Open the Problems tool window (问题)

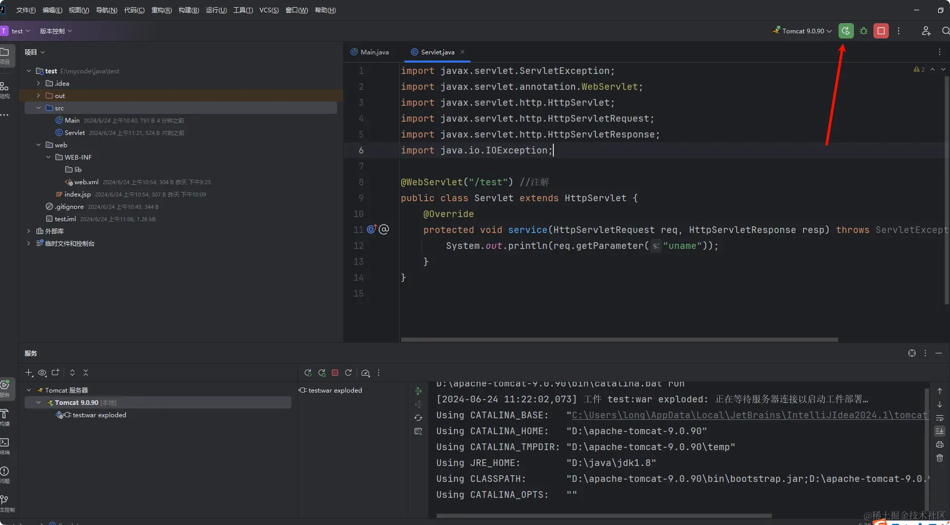(x=5, y=472)
